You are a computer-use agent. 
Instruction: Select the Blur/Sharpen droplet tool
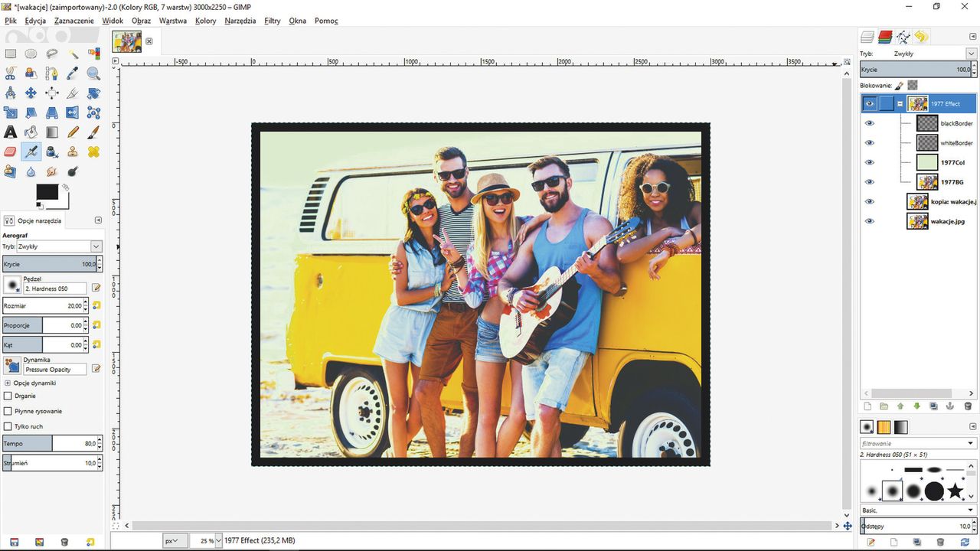(31, 171)
